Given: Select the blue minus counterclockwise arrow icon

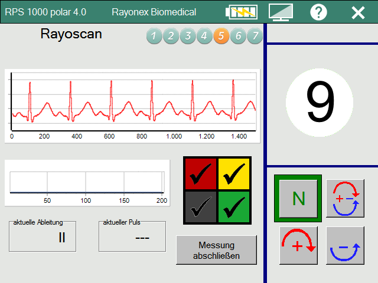Looking at the screenshot, I should pos(345,245).
